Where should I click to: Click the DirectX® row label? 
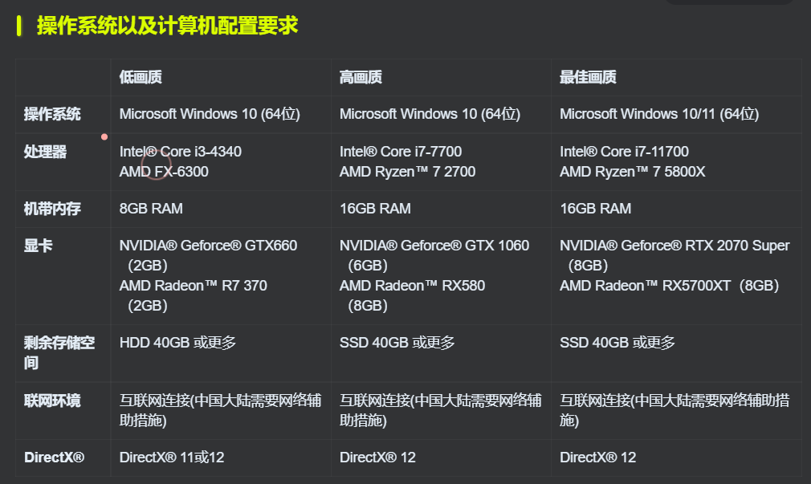click(x=54, y=458)
